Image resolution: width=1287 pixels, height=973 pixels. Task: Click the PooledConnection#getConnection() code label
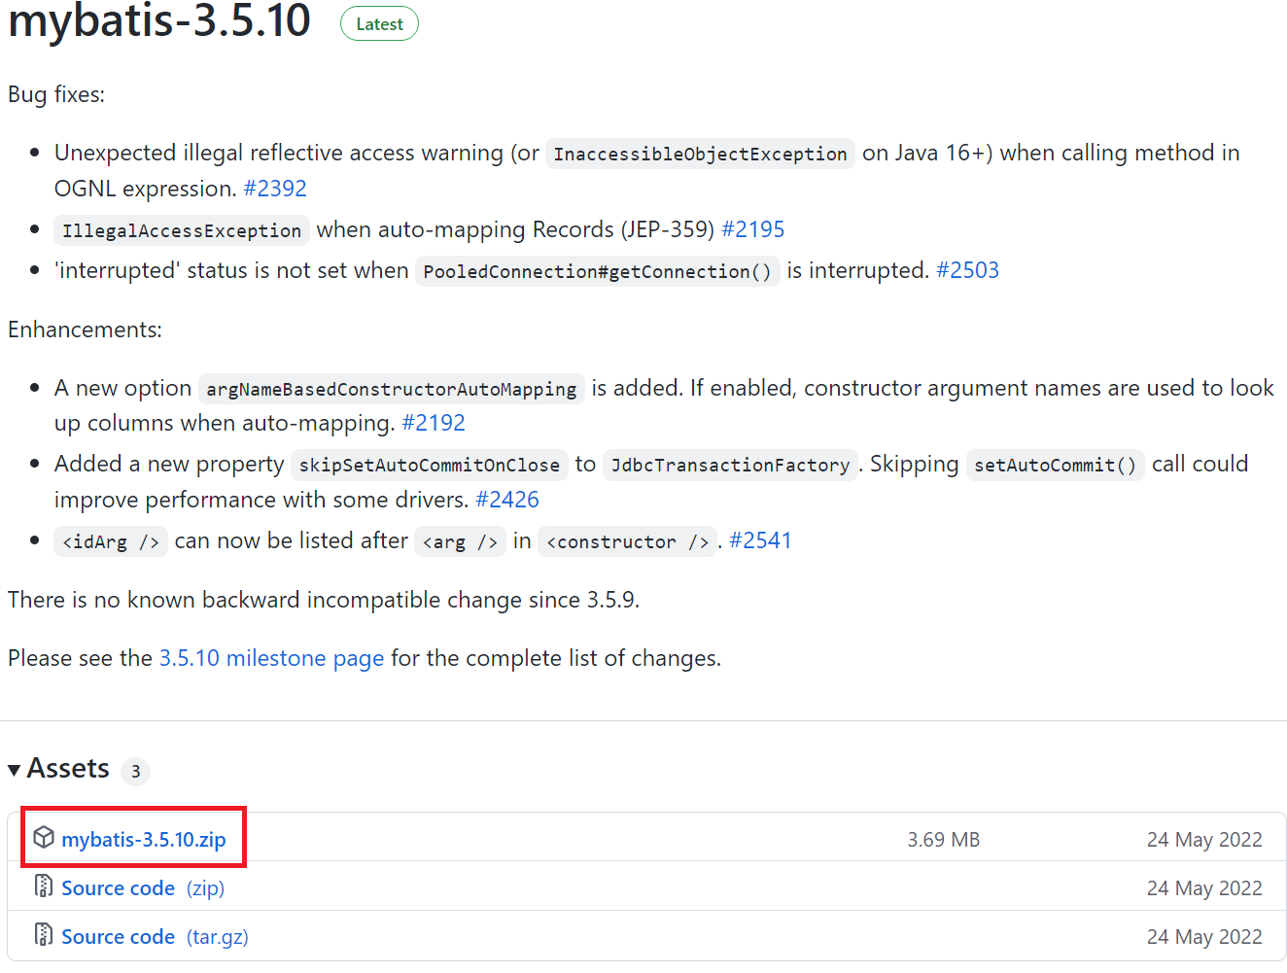pyautogui.click(x=597, y=271)
